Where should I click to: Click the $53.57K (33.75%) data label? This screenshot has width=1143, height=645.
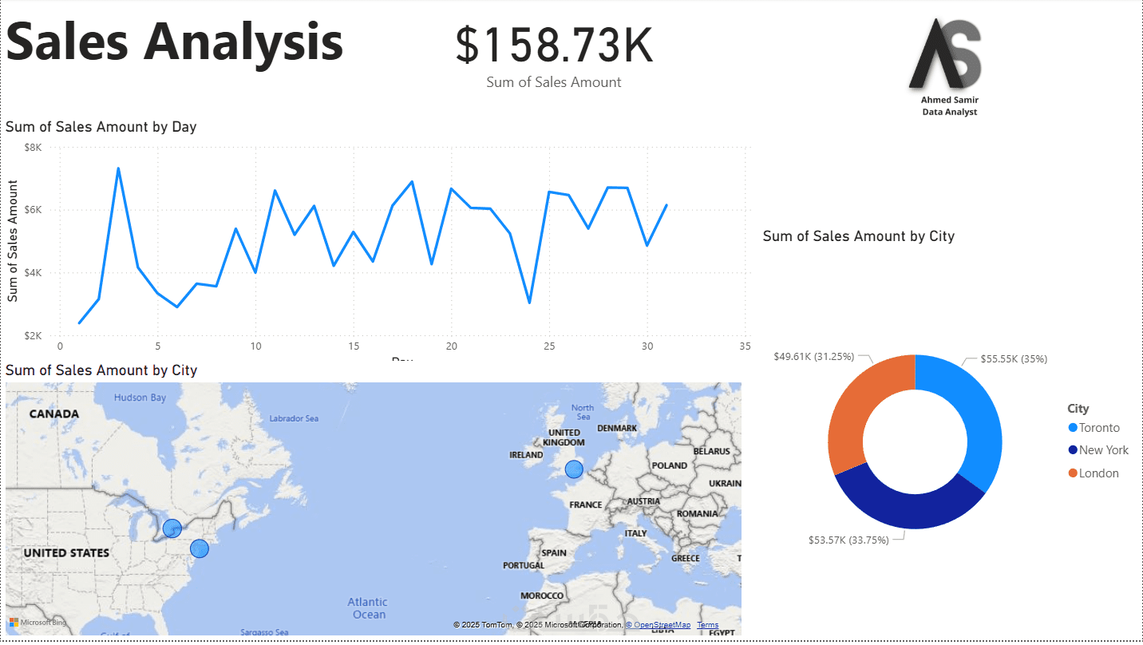(x=848, y=540)
